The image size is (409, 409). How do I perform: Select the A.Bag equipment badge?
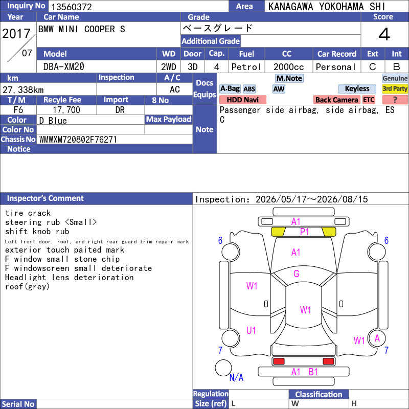[x=230, y=88]
